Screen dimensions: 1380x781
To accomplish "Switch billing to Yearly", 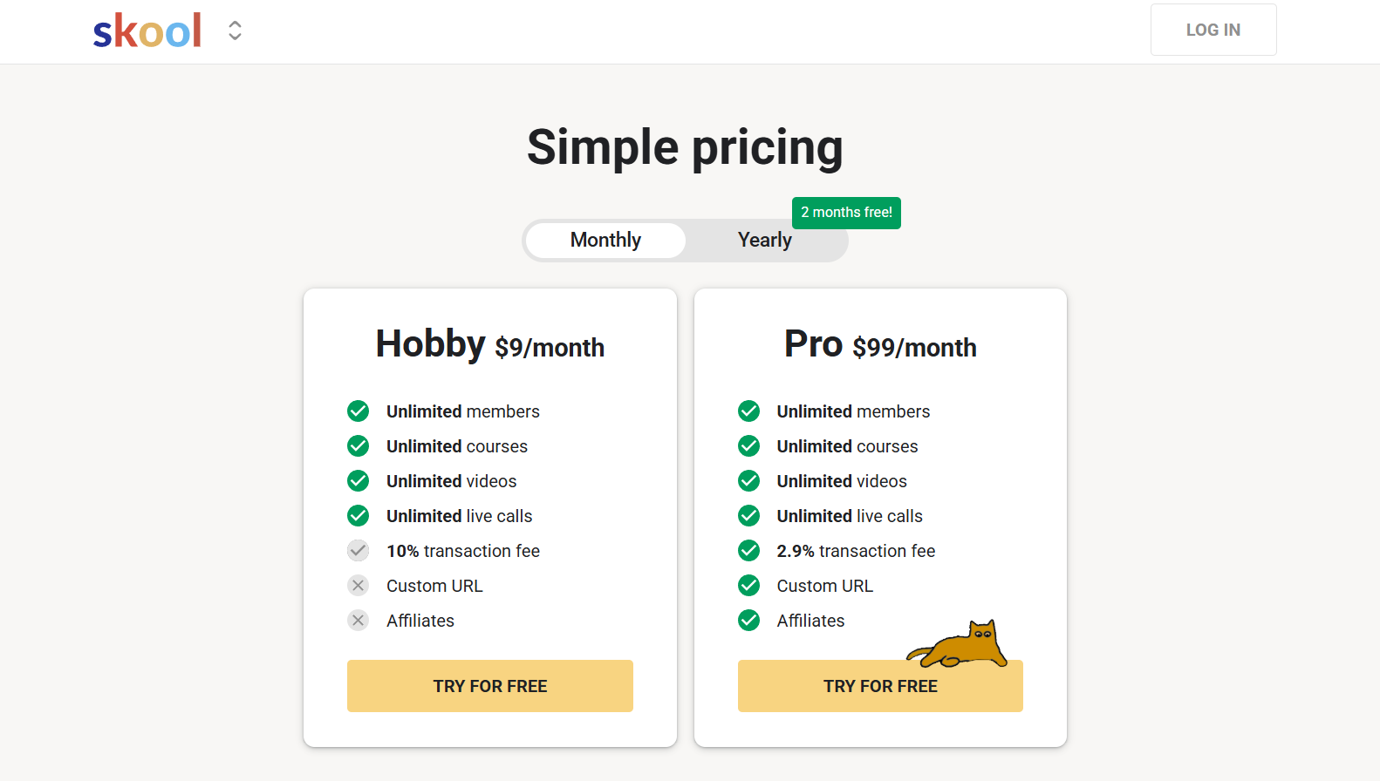I will pyautogui.click(x=764, y=240).
